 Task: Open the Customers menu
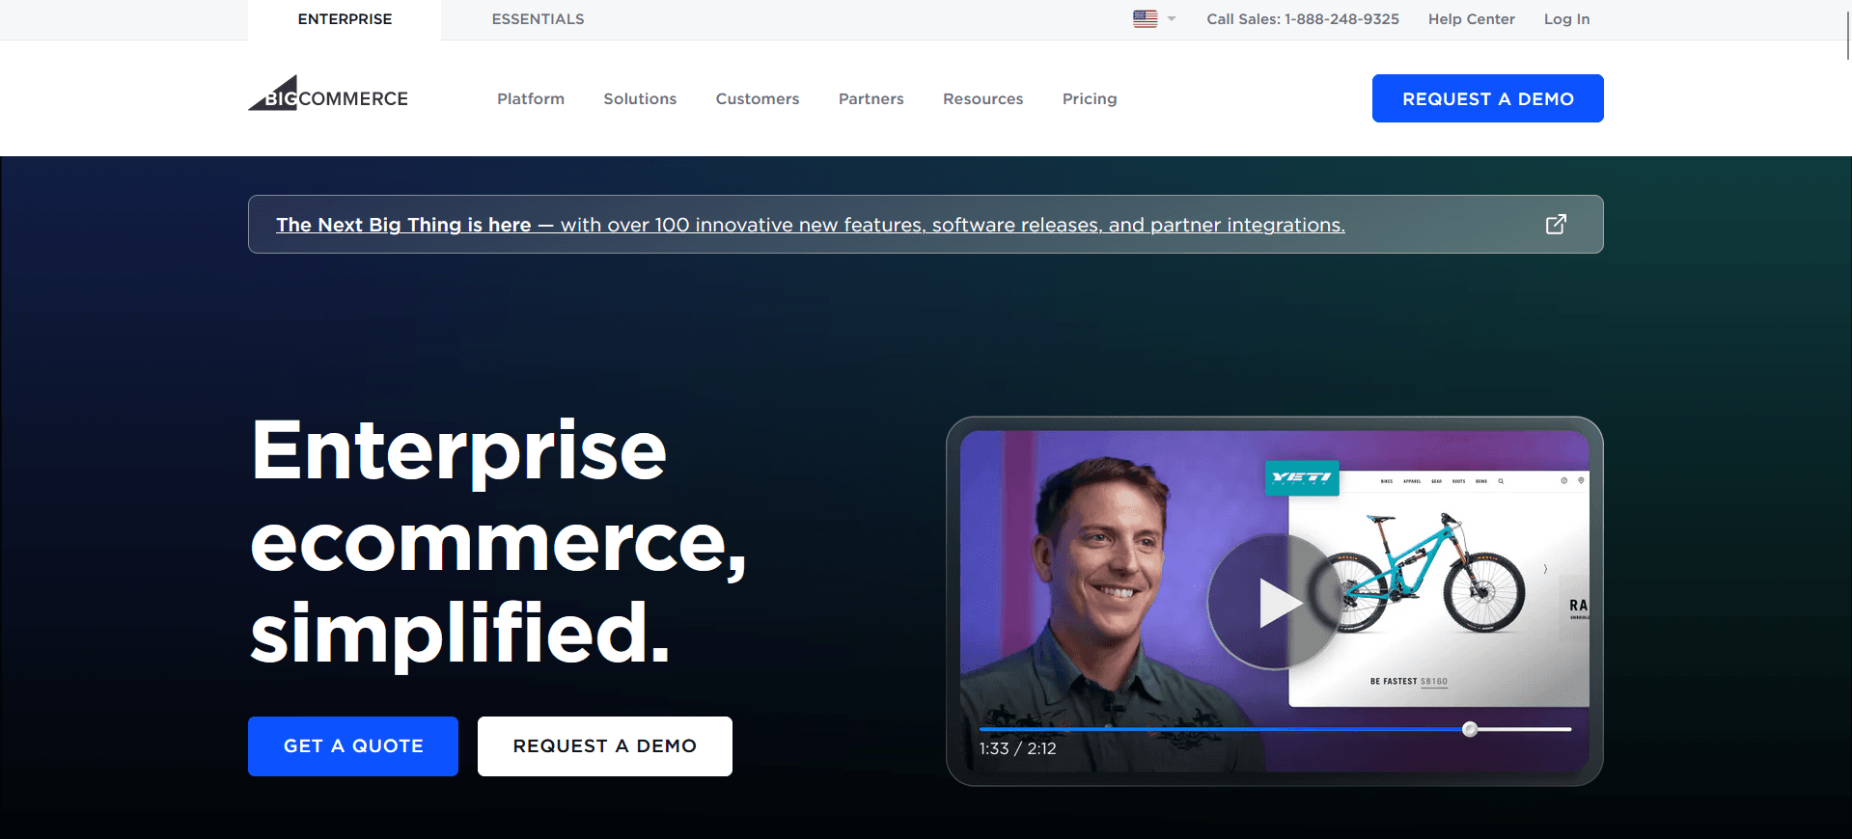coord(758,98)
